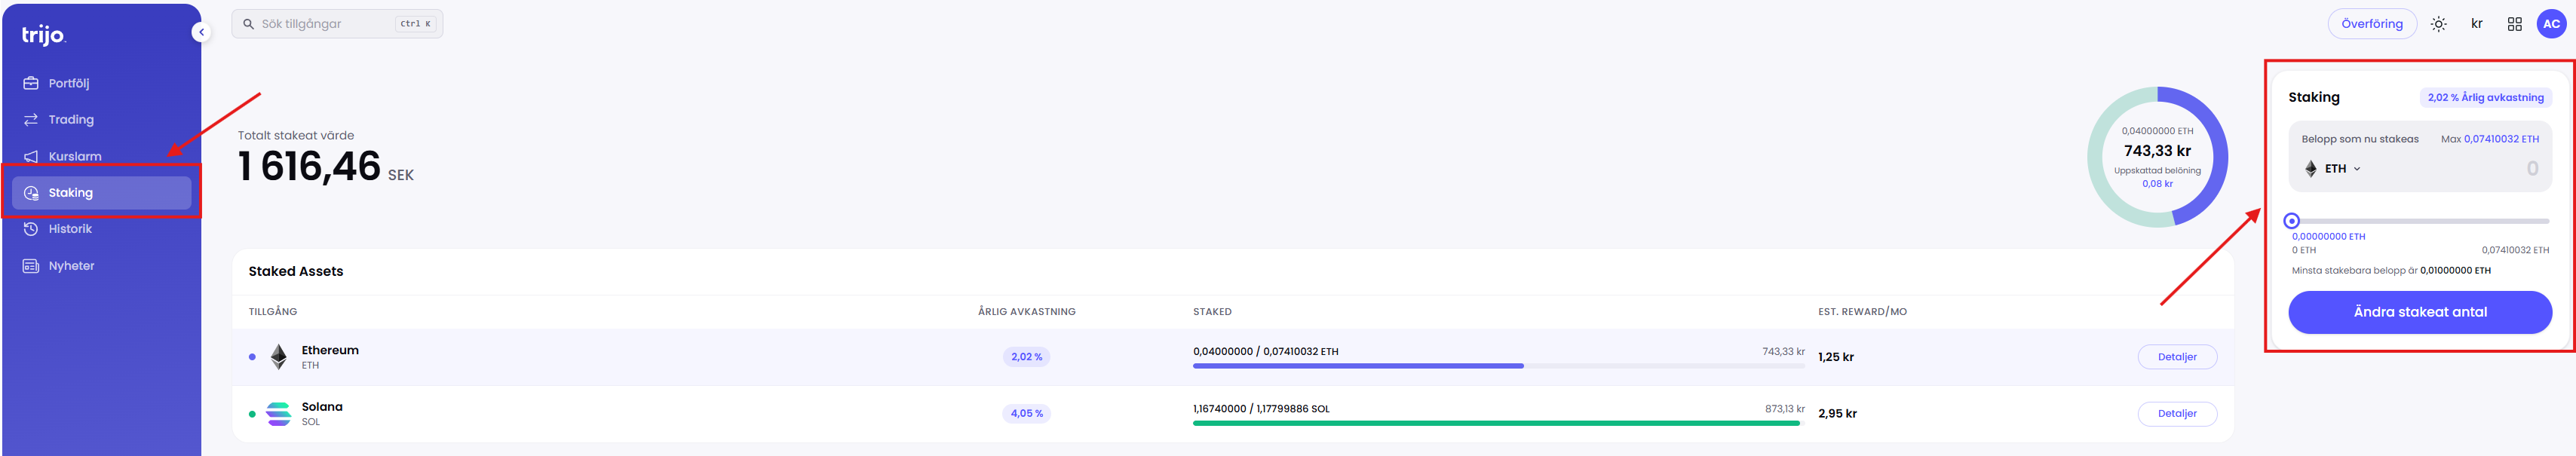Click the staking amount slider handle

coord(2292,221)
